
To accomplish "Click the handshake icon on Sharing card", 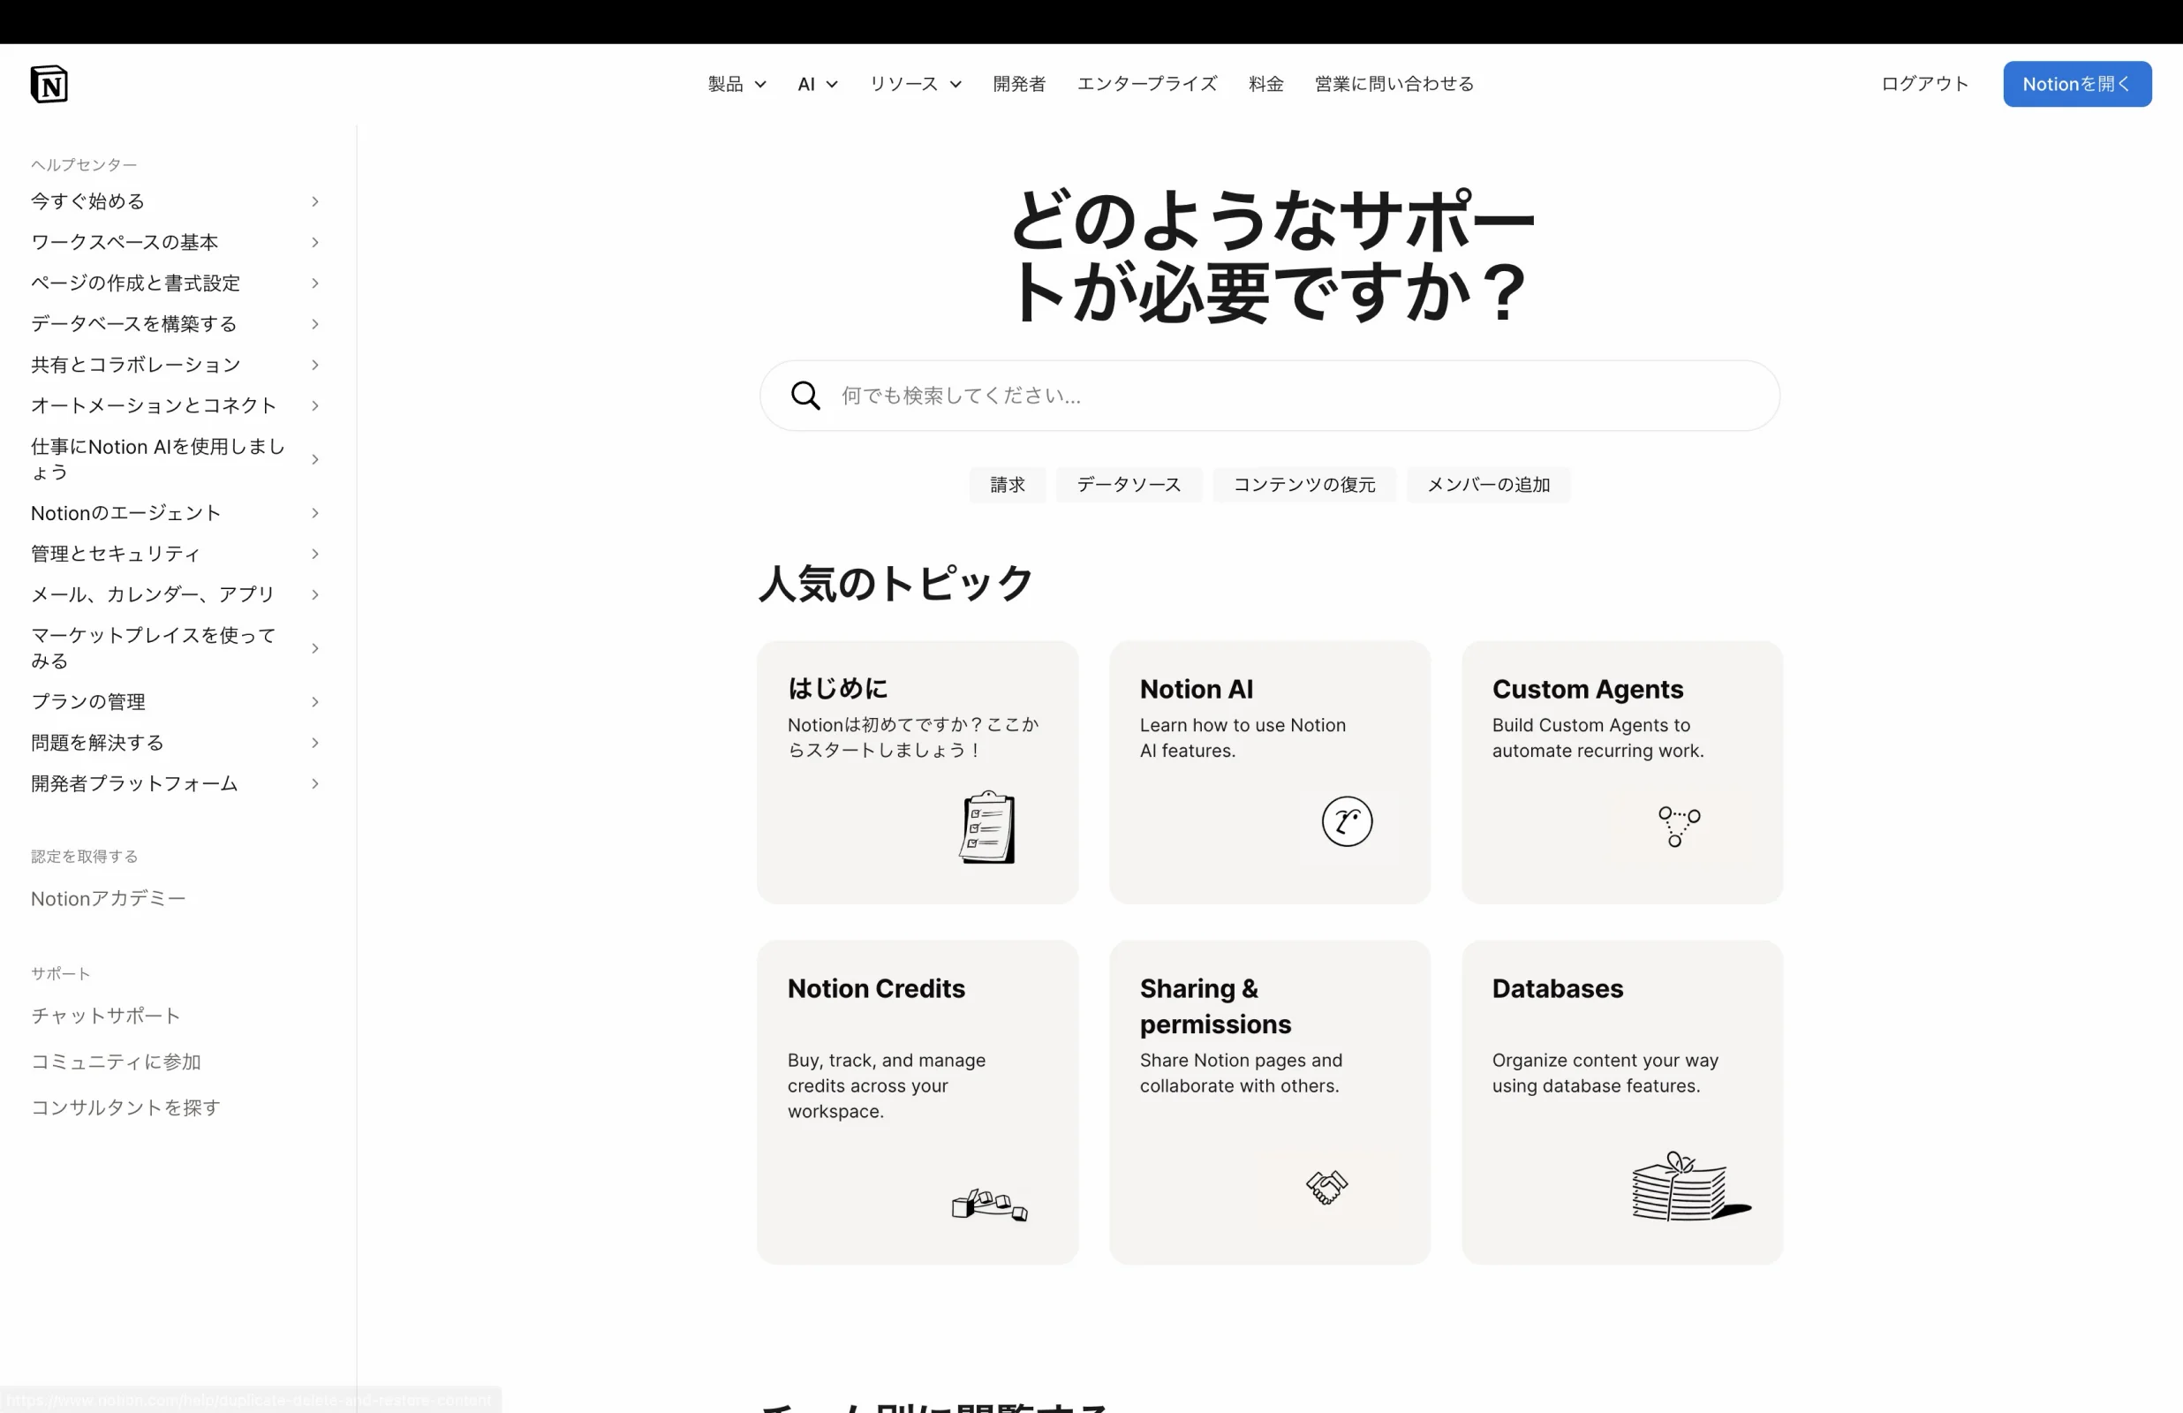I will coord(1326,1186).
